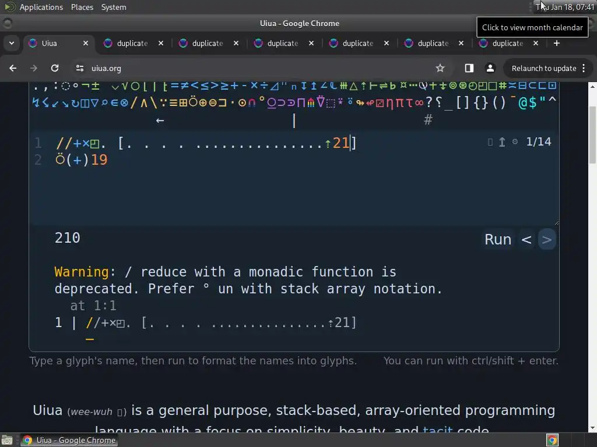Show previous example with < button
Image resolution: width=597 pixels, height=447 pixels.
526,239
